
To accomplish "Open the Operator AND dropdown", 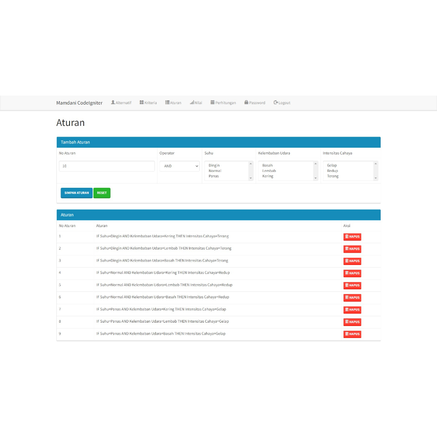I will tap(180, 166).
